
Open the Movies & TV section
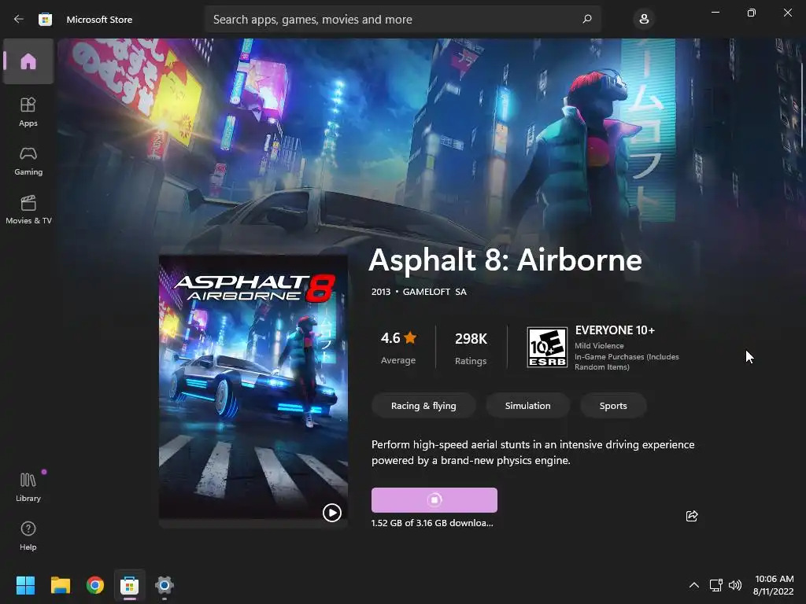(x=28, y=209)
